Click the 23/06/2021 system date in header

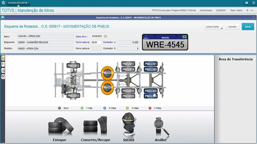pos(221,10)
